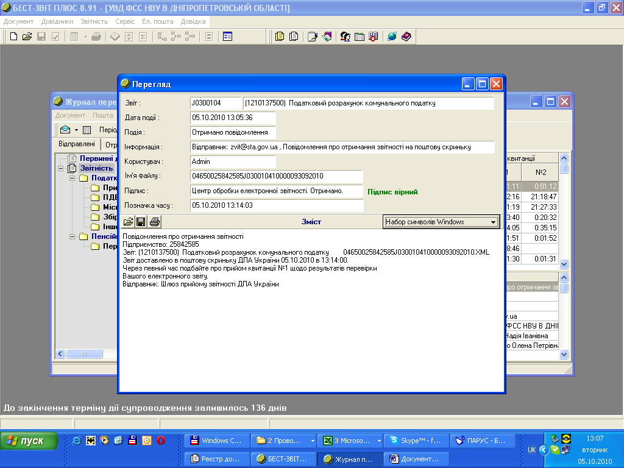Click the colorful books toolbar icon

(x=327, y=37)
